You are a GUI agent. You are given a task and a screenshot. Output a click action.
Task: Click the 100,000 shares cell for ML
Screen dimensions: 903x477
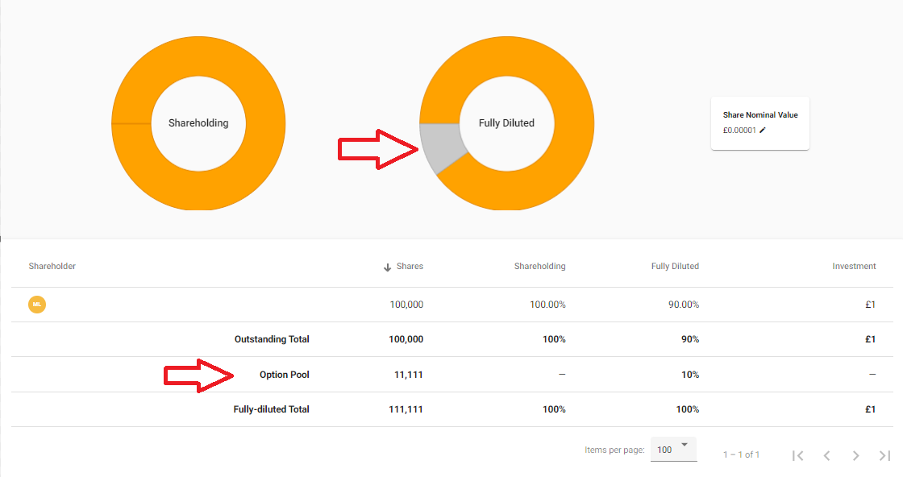(x=406, y=305)
